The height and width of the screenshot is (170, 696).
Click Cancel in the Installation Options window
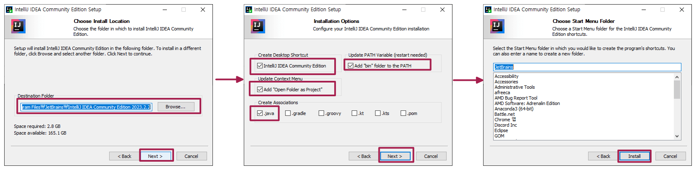click(431, 156)
